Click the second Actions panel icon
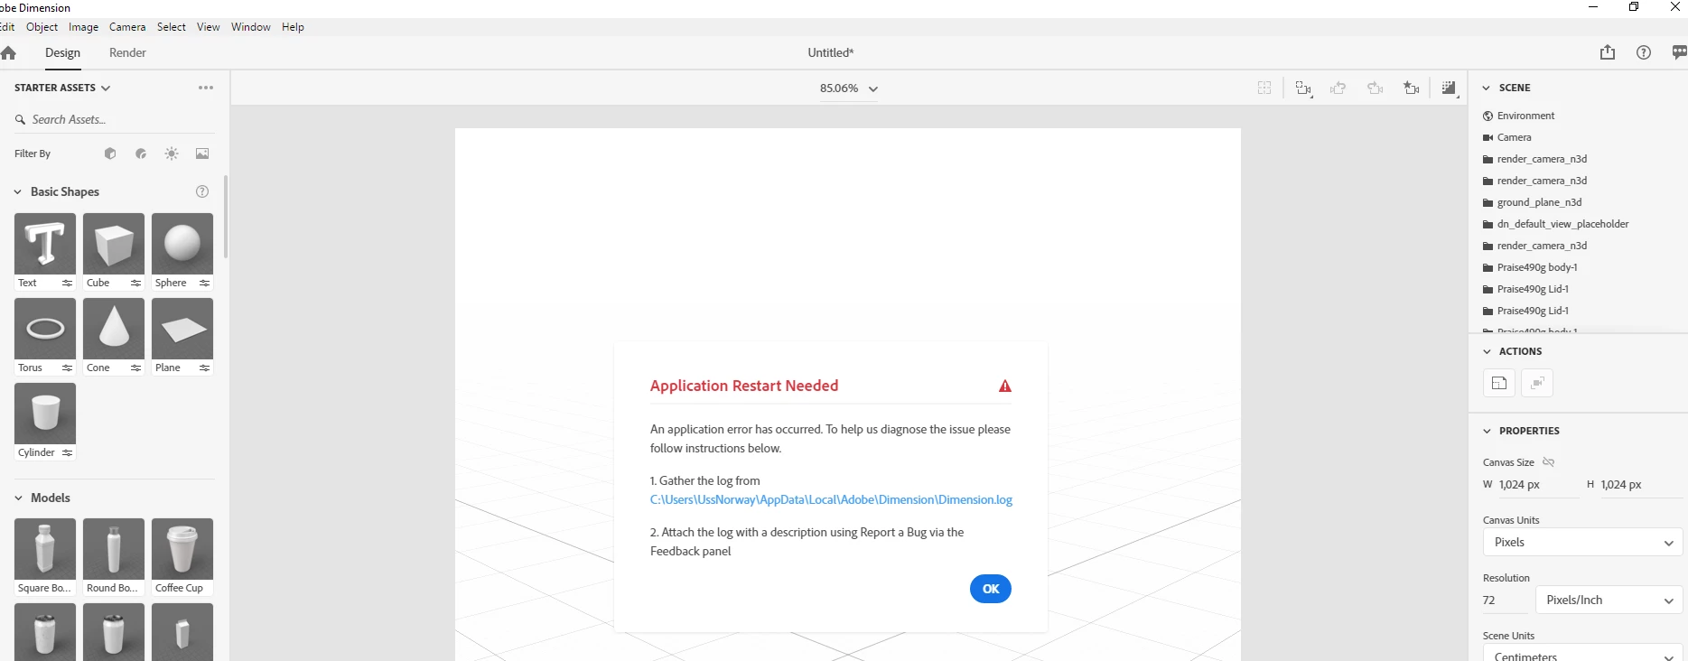Image resolution: width=1688 pixels, height=661 pixels. pyautogui.click(x=1537, y=383)
